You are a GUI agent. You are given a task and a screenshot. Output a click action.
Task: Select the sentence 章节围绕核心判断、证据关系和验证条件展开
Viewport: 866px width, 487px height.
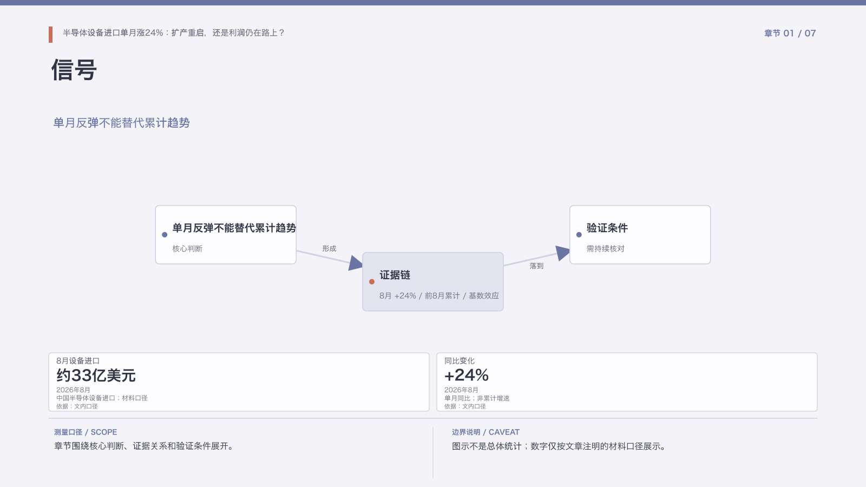click(144, 446)
